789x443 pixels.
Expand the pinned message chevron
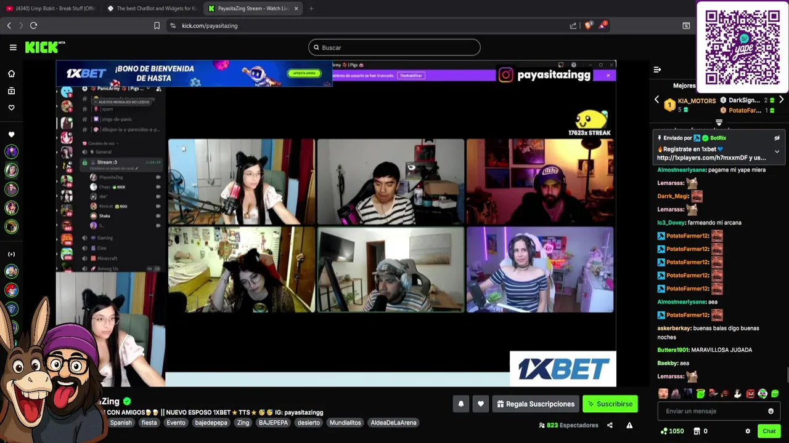coord(777,151)
